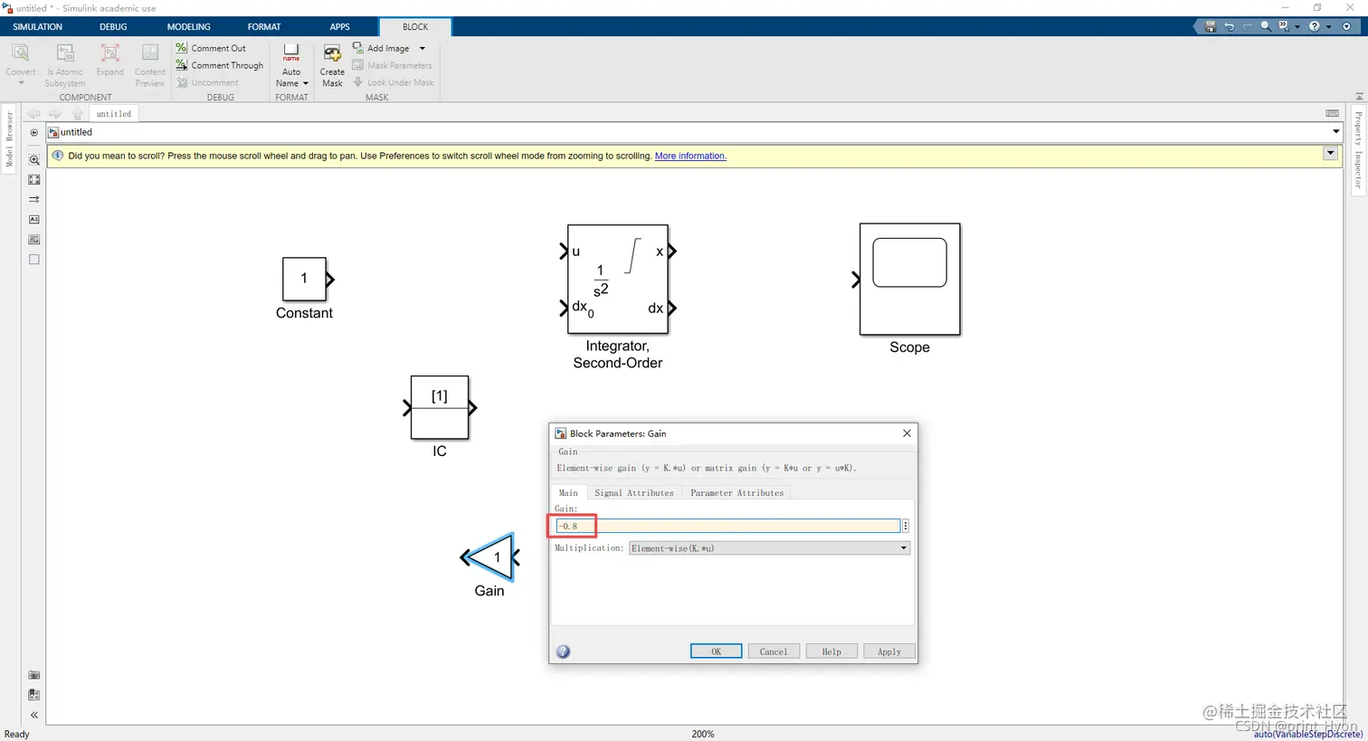Click the Help question mark icon

1314,27
